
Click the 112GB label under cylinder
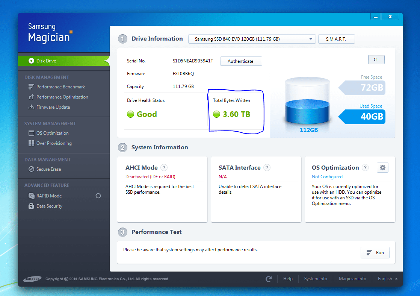(x=309, y=130)
